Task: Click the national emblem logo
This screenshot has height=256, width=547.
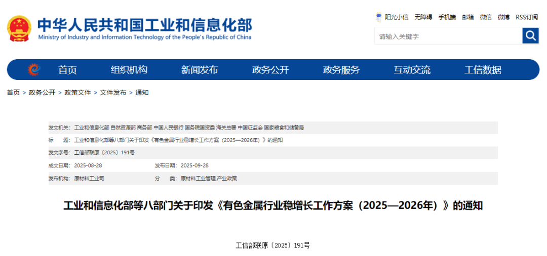Action: [19, 28]
